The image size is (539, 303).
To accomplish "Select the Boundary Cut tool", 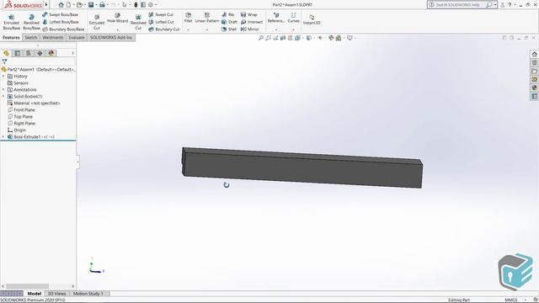I will coord(164,29).
